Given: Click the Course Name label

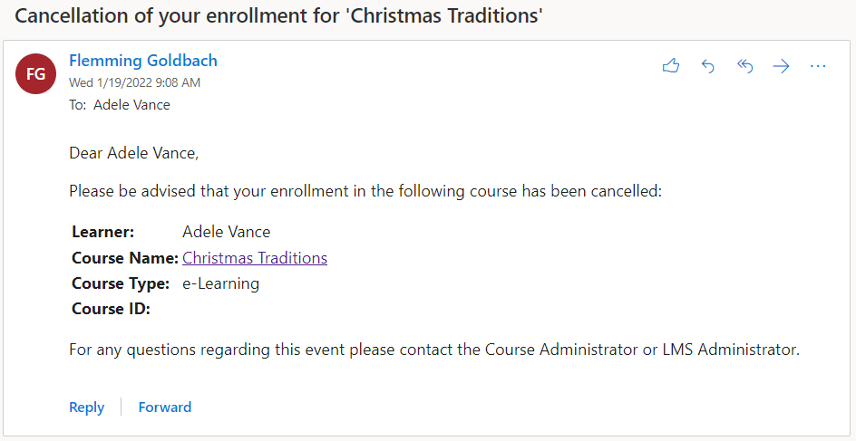Looking at the screenshot, I should click(x=124, y=258).
